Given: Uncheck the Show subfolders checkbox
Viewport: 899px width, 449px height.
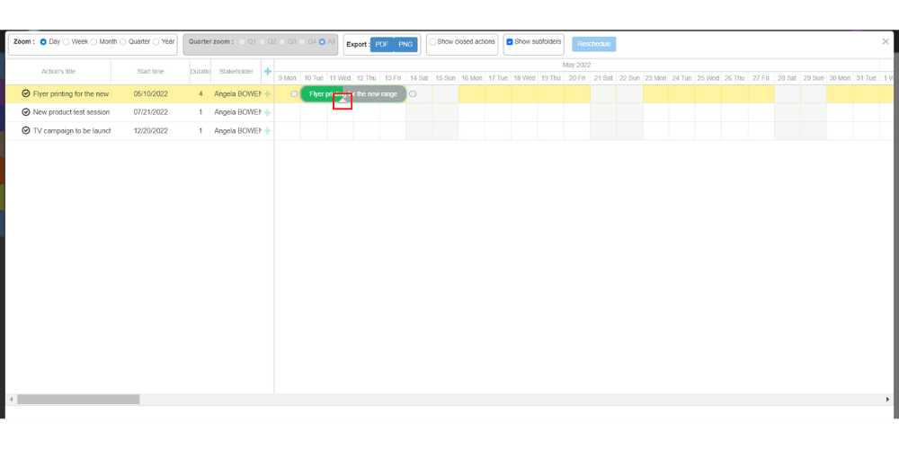Looking at the screenshot, I should [x=510, y=42].
